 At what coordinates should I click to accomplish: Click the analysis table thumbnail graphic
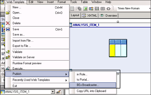point(118,48)
